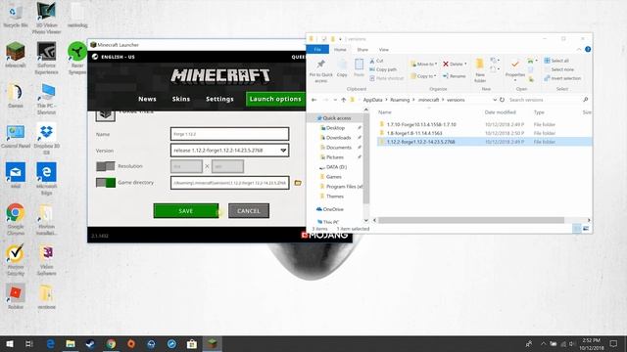
Task: Expand the Copy to dropdown in ribbon
Action: (435, 76)
